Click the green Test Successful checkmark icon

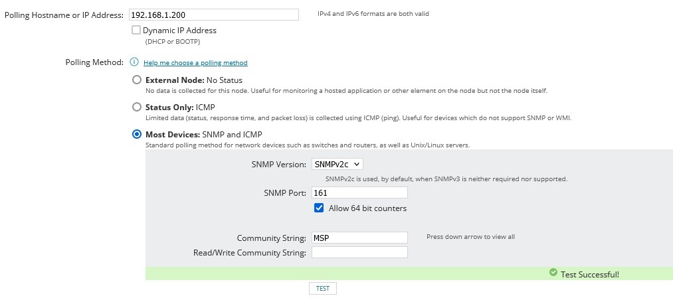pos(553,273)
